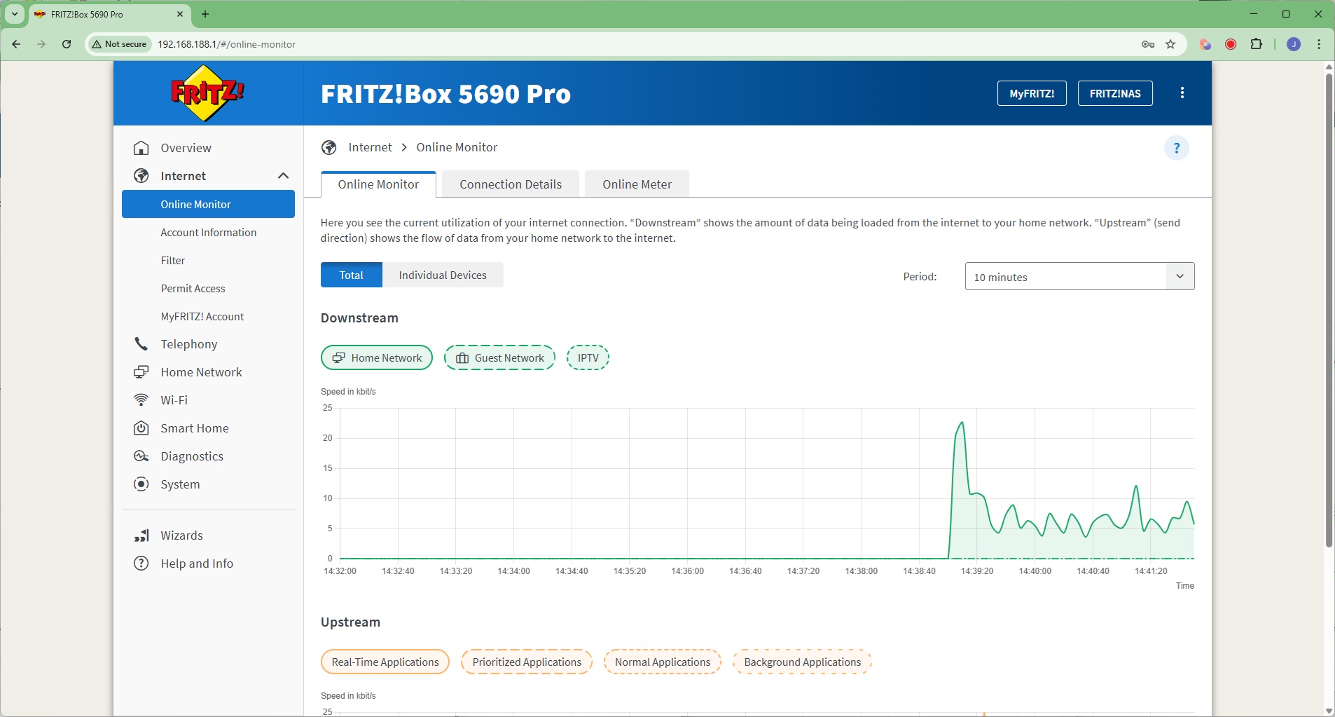This screenshot has height=717, width=1335.
Task: Click the page vertical scrollbar
Action: (1329, 308)
